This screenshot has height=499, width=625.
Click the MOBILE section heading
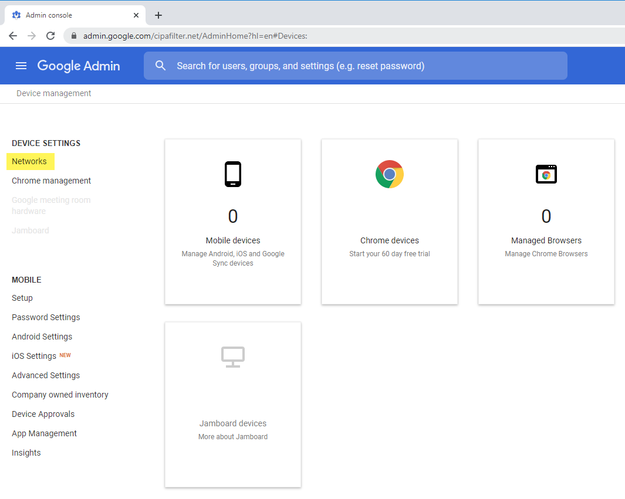[x=27, y=280]
